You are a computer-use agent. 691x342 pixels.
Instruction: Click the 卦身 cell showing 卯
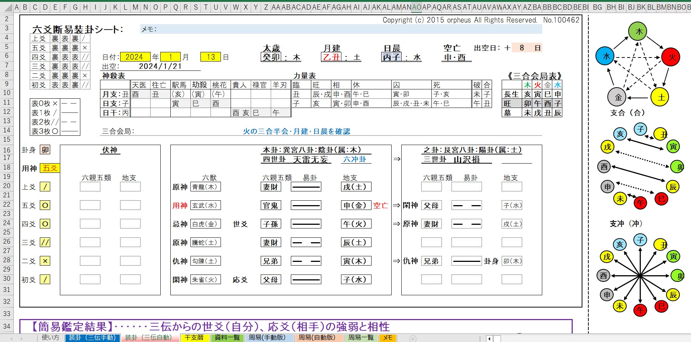[45, 149]
